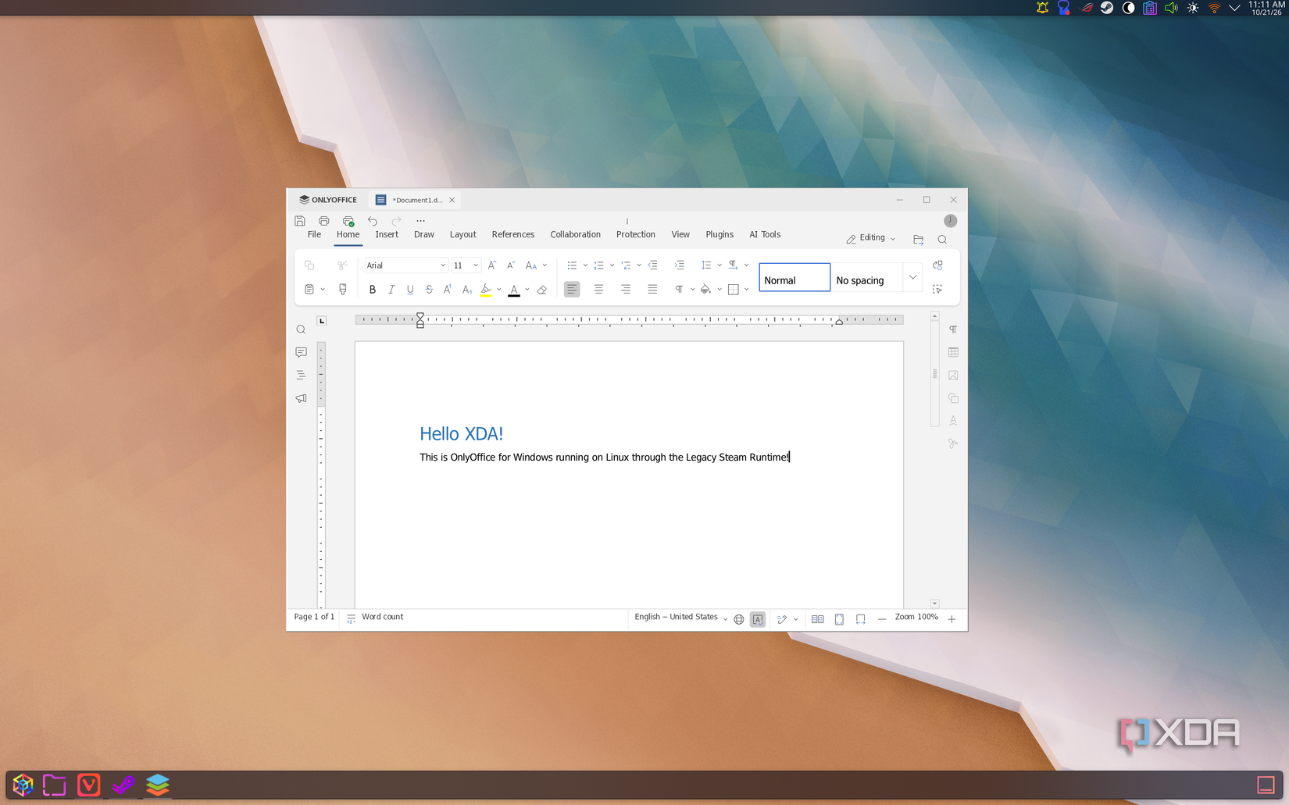Apply the yellow highlight color

pyautogui.click(x=486, y=290)
